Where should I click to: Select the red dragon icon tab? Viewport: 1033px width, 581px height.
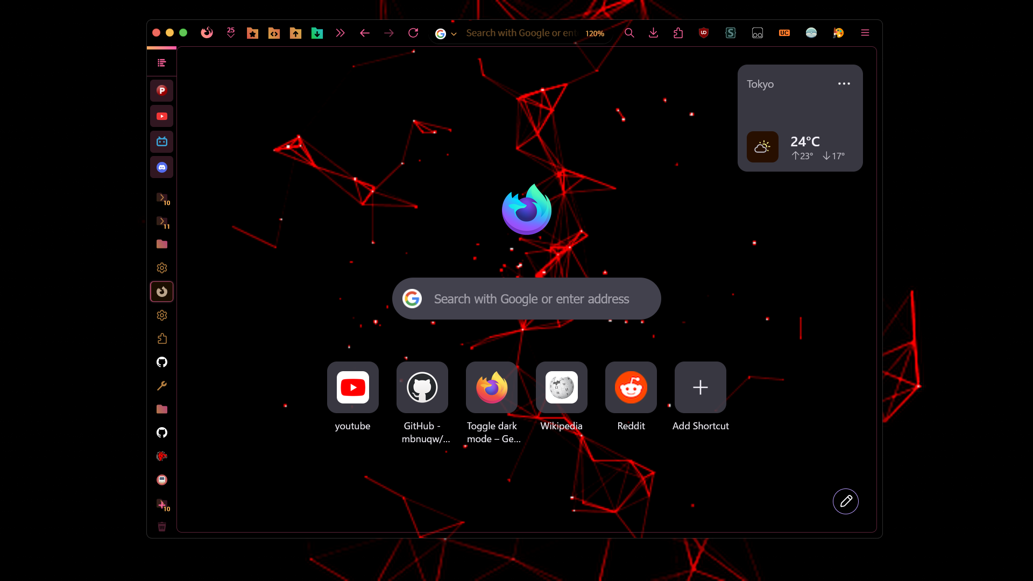point(162,456)
